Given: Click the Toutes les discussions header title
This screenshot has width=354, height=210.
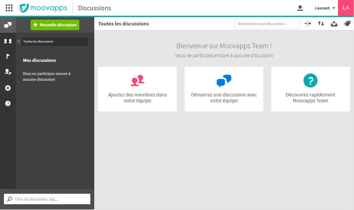Looking at the screenshot, I should click(124, 24).
